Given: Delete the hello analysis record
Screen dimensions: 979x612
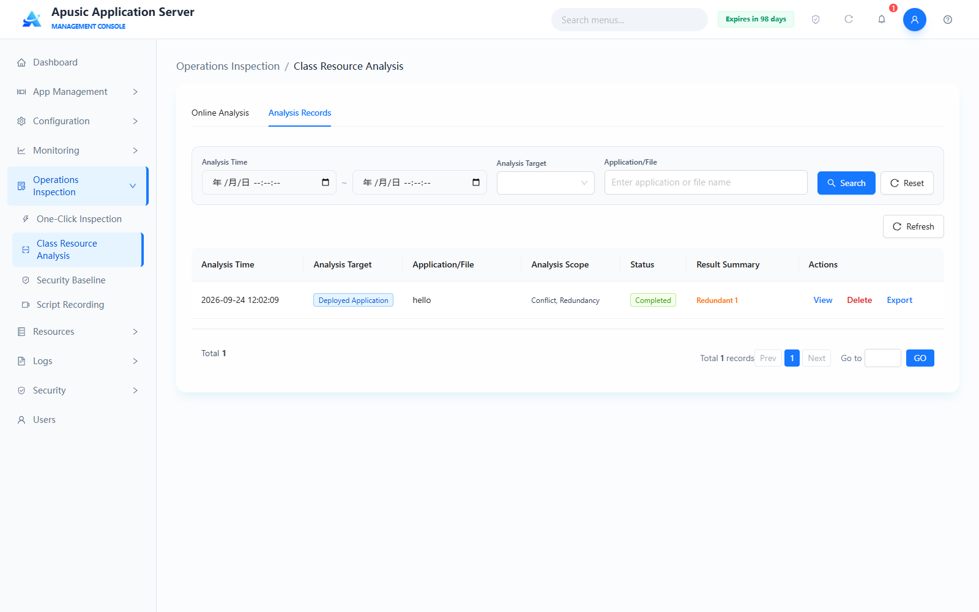Looking at the screenshot, I should [860, 300].
